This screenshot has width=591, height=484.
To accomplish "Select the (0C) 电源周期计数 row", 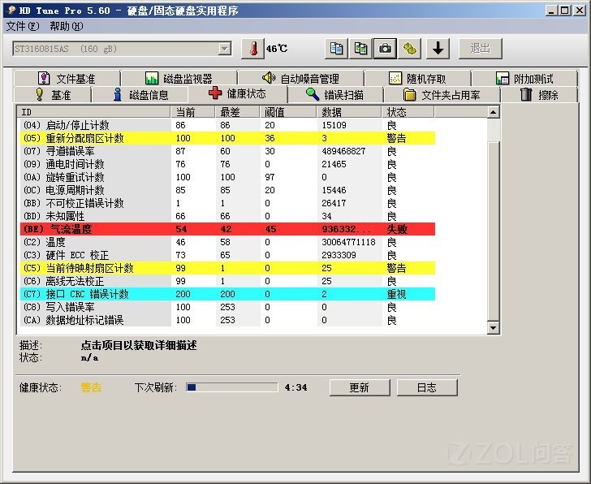I will 227,190.
